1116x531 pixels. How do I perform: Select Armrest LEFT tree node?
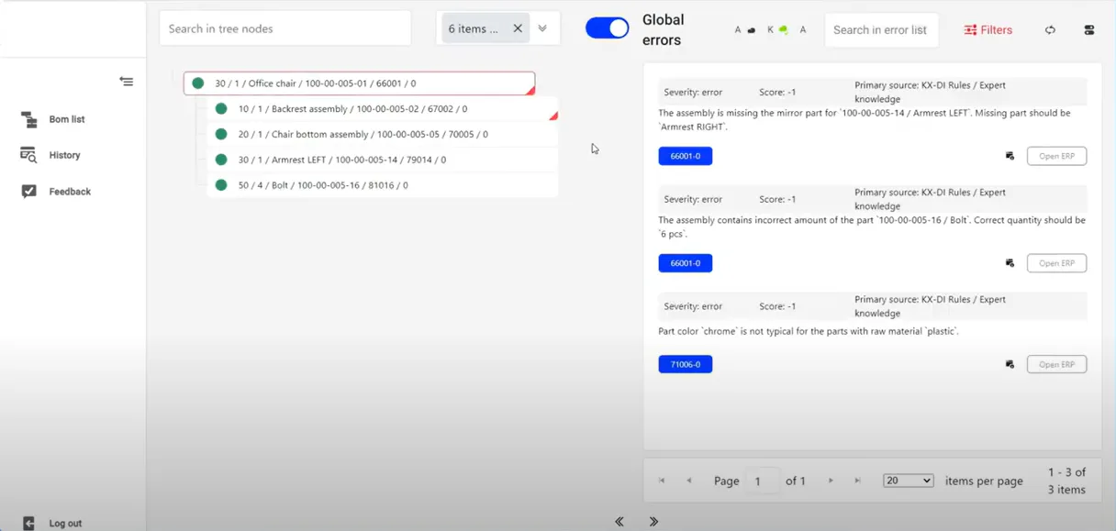pyautogui.click(x=382, y=160)
